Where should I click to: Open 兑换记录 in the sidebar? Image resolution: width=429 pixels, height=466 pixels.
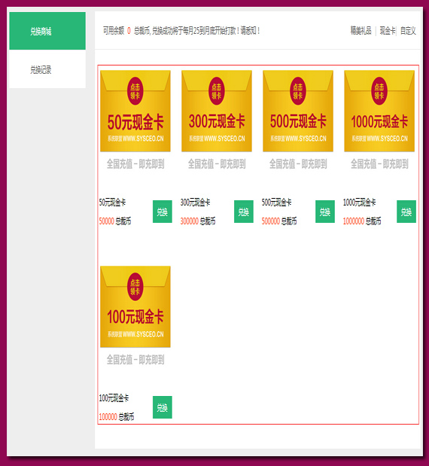47,69
